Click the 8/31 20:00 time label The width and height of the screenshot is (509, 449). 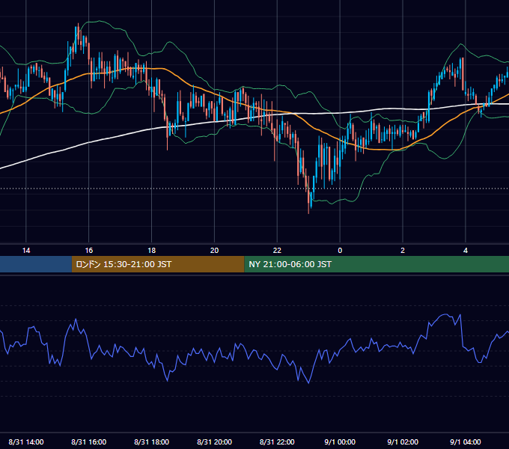tap(214, 442)
